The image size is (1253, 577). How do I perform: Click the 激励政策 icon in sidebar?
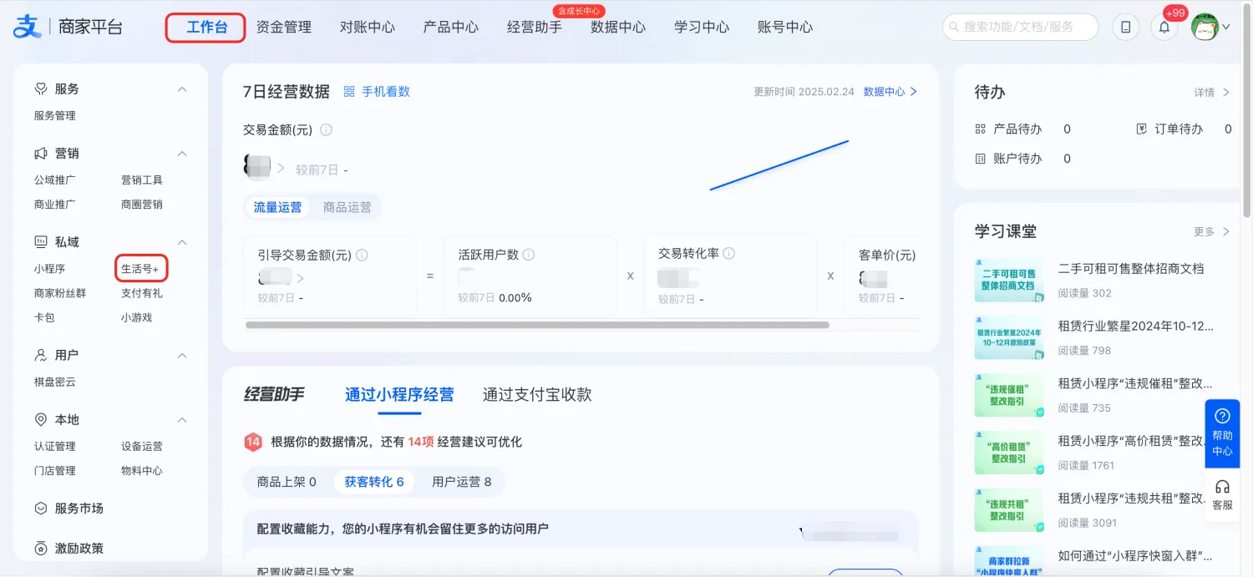coord(40,549)
